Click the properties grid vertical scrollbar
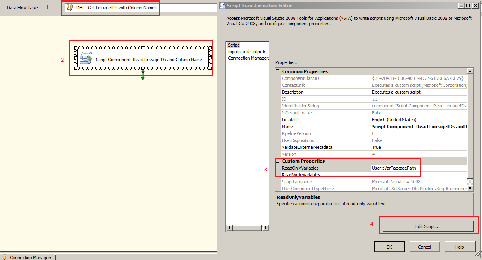Viewport: 482px width, 260px height. [x=470, y=122]
